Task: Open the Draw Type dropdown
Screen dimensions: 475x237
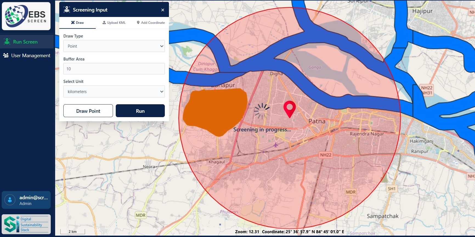Action: pos(114,46)
